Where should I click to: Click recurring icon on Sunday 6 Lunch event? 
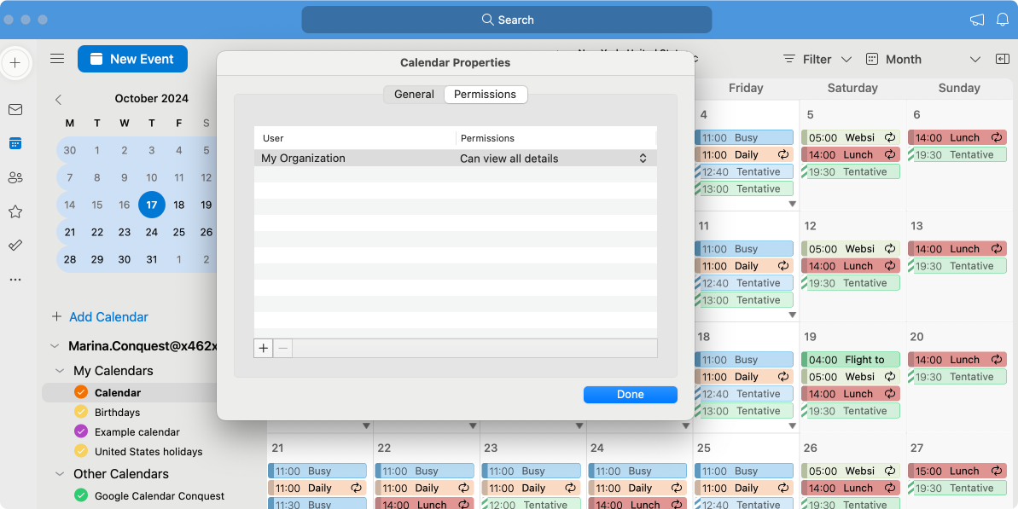(997, 137)
